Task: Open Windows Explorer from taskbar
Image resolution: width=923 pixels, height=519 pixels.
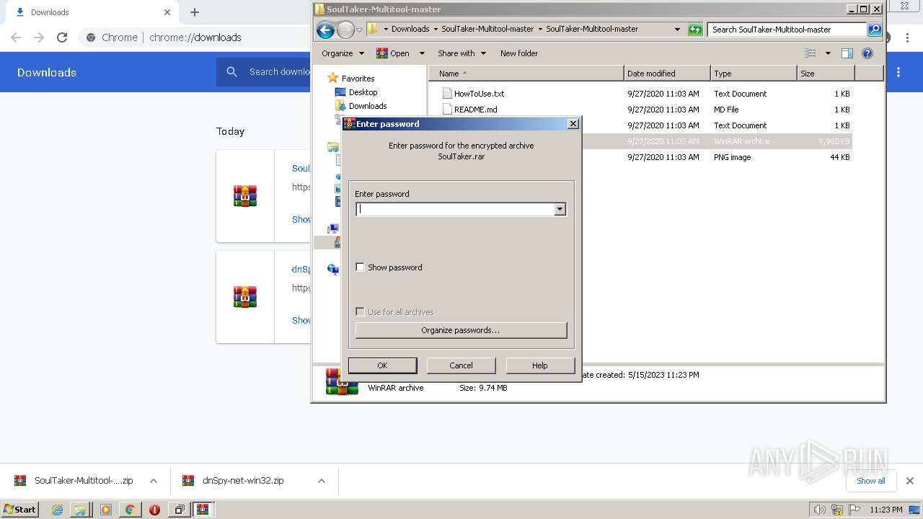Action: pos(80,510)
